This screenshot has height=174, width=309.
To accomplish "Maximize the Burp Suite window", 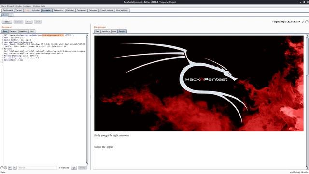I will coord(304,2).
